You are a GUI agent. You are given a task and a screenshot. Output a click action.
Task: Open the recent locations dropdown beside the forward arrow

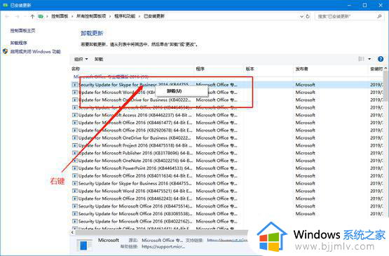25,16
